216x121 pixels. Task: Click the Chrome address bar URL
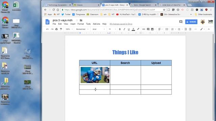[109, 10]
